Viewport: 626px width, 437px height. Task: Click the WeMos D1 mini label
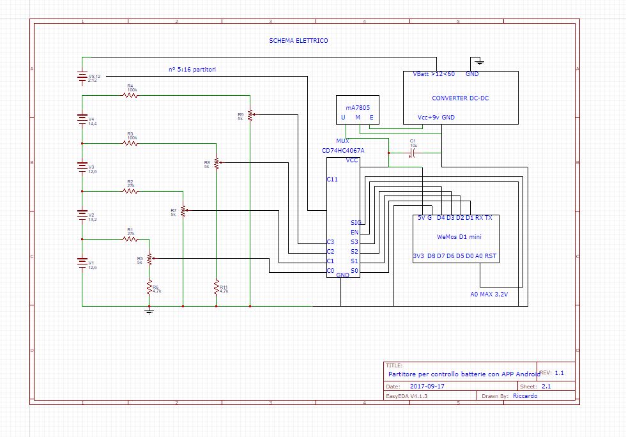(x=459, y=237)
